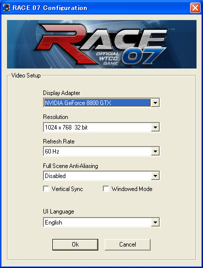The height and width of the screenshot is (268, 203).
Task: Expand the Resolution dropdown arrow
Action: point(155,127)
